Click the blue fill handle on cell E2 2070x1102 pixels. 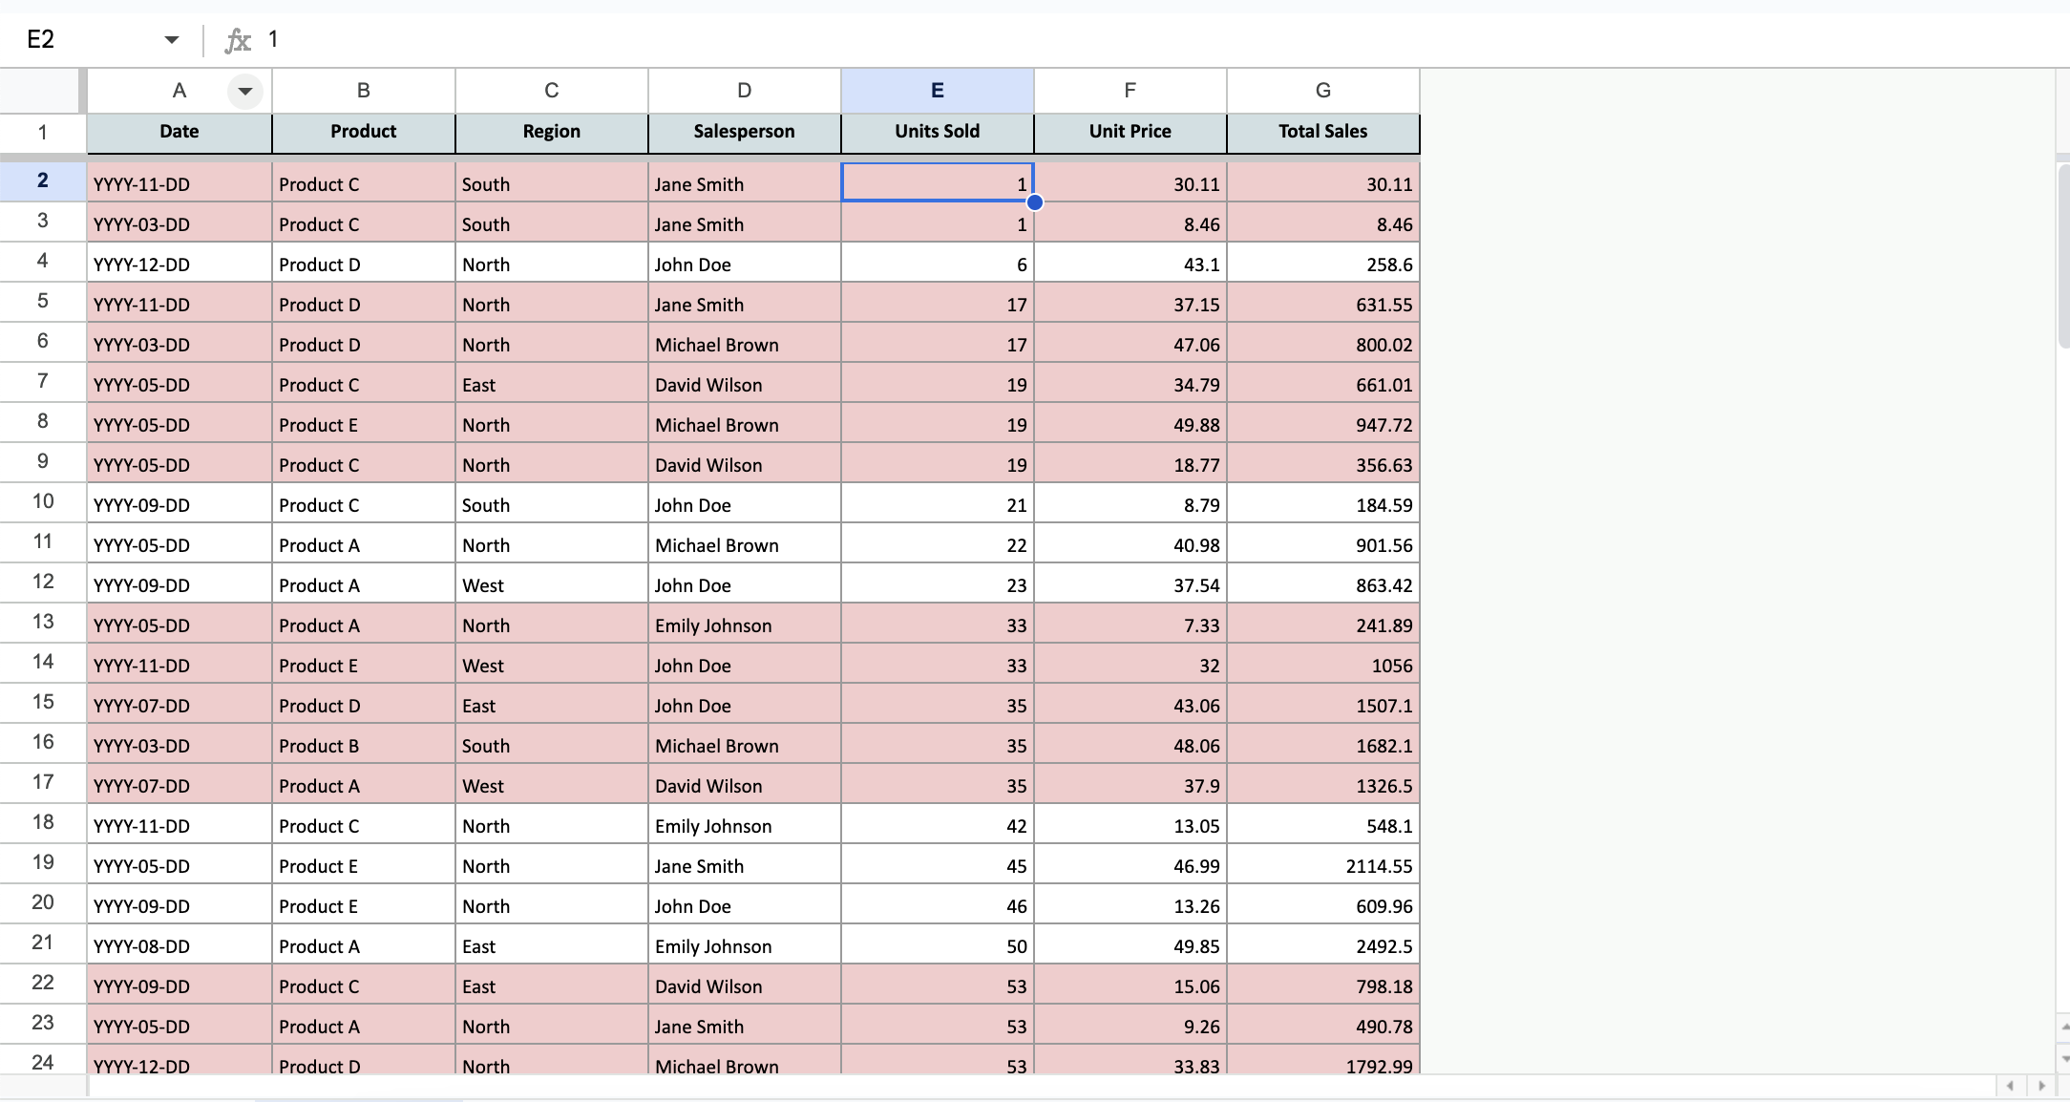pos(1034,202)
